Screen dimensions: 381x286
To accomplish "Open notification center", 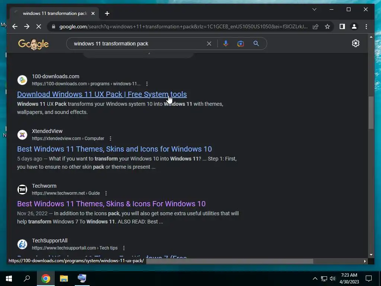I will coord(369,279).
